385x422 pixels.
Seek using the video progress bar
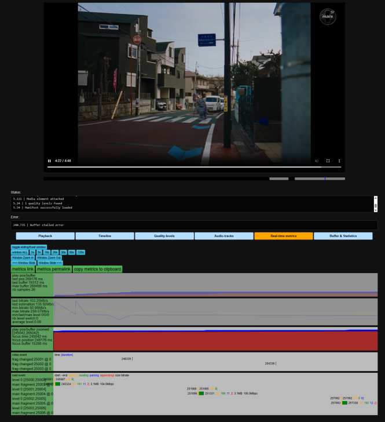194,167
